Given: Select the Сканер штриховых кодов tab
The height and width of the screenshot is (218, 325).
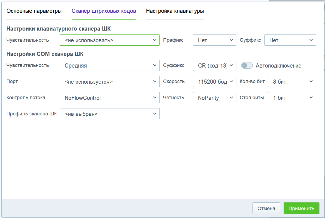Looking at the screenshot, I should coord(104,11).
